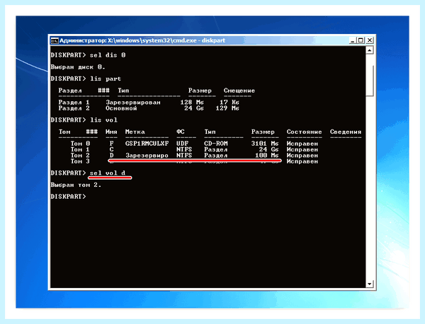Click the 'Том 0' volume row label

click(x=80, y=144)
